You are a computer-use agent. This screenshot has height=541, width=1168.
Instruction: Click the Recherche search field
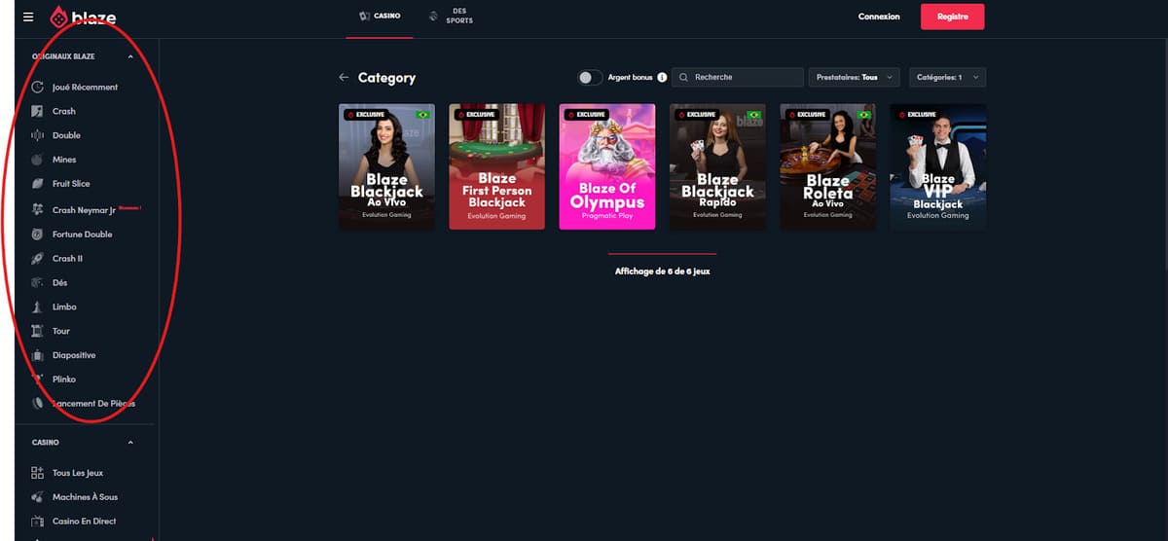point(738,77)
